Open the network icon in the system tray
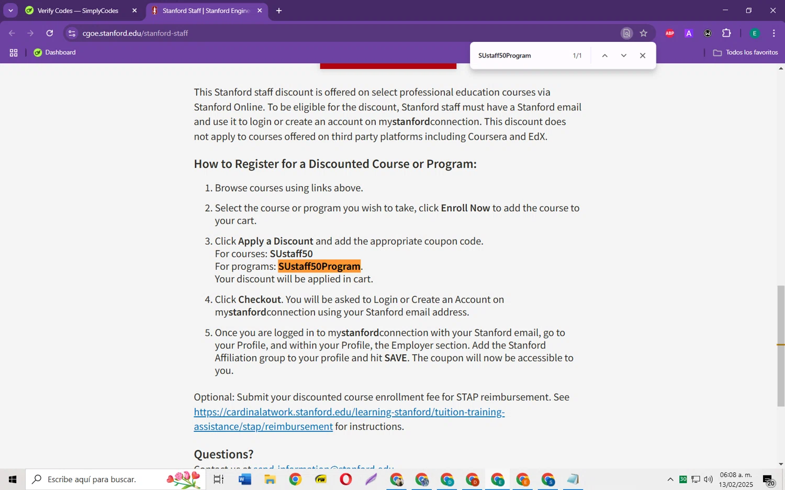This screenshot has width=785, height=490. (696, 479)
